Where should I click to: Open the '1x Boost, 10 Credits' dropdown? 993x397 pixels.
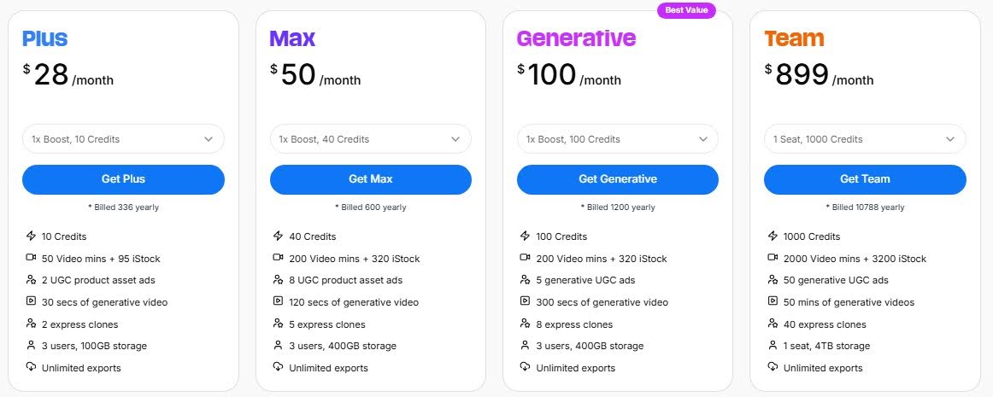[123, 139]
